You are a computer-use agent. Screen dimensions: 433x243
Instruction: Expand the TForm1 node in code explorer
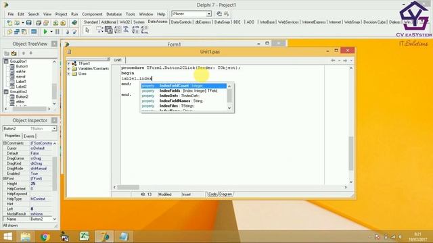pos(69,63)
